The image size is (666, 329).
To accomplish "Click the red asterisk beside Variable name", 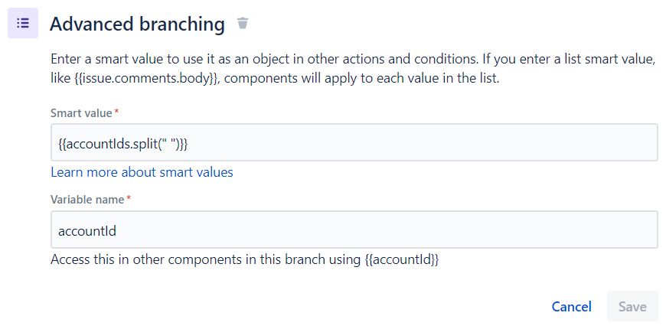I will 129,200.
